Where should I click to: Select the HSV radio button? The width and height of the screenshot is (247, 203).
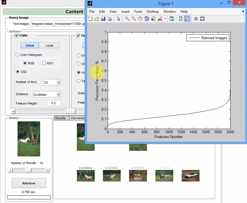pyautogui.click(x=44, y=63)
